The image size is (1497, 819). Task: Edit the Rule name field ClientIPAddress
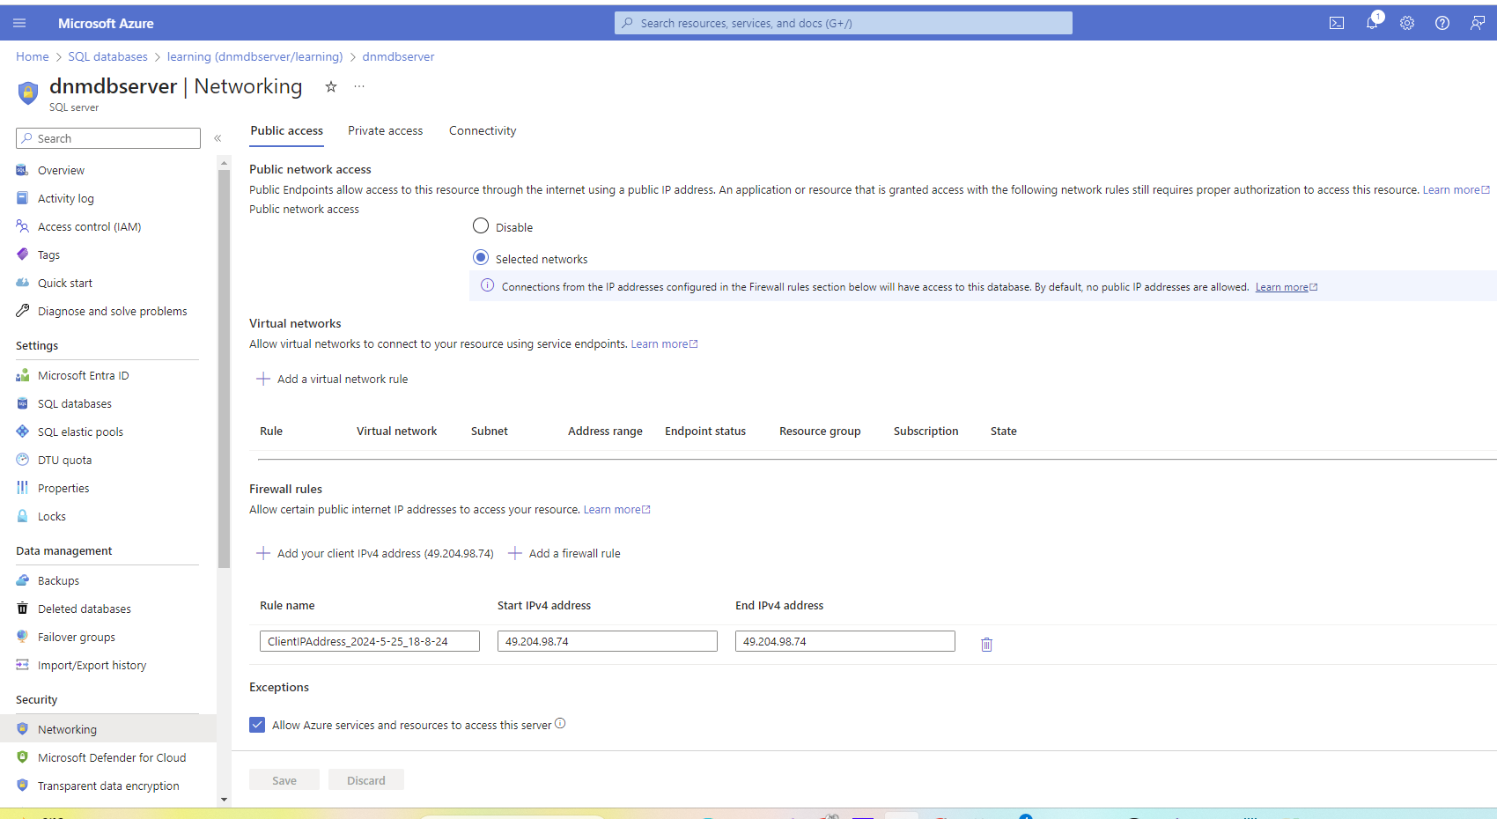(x=370, y=641)
